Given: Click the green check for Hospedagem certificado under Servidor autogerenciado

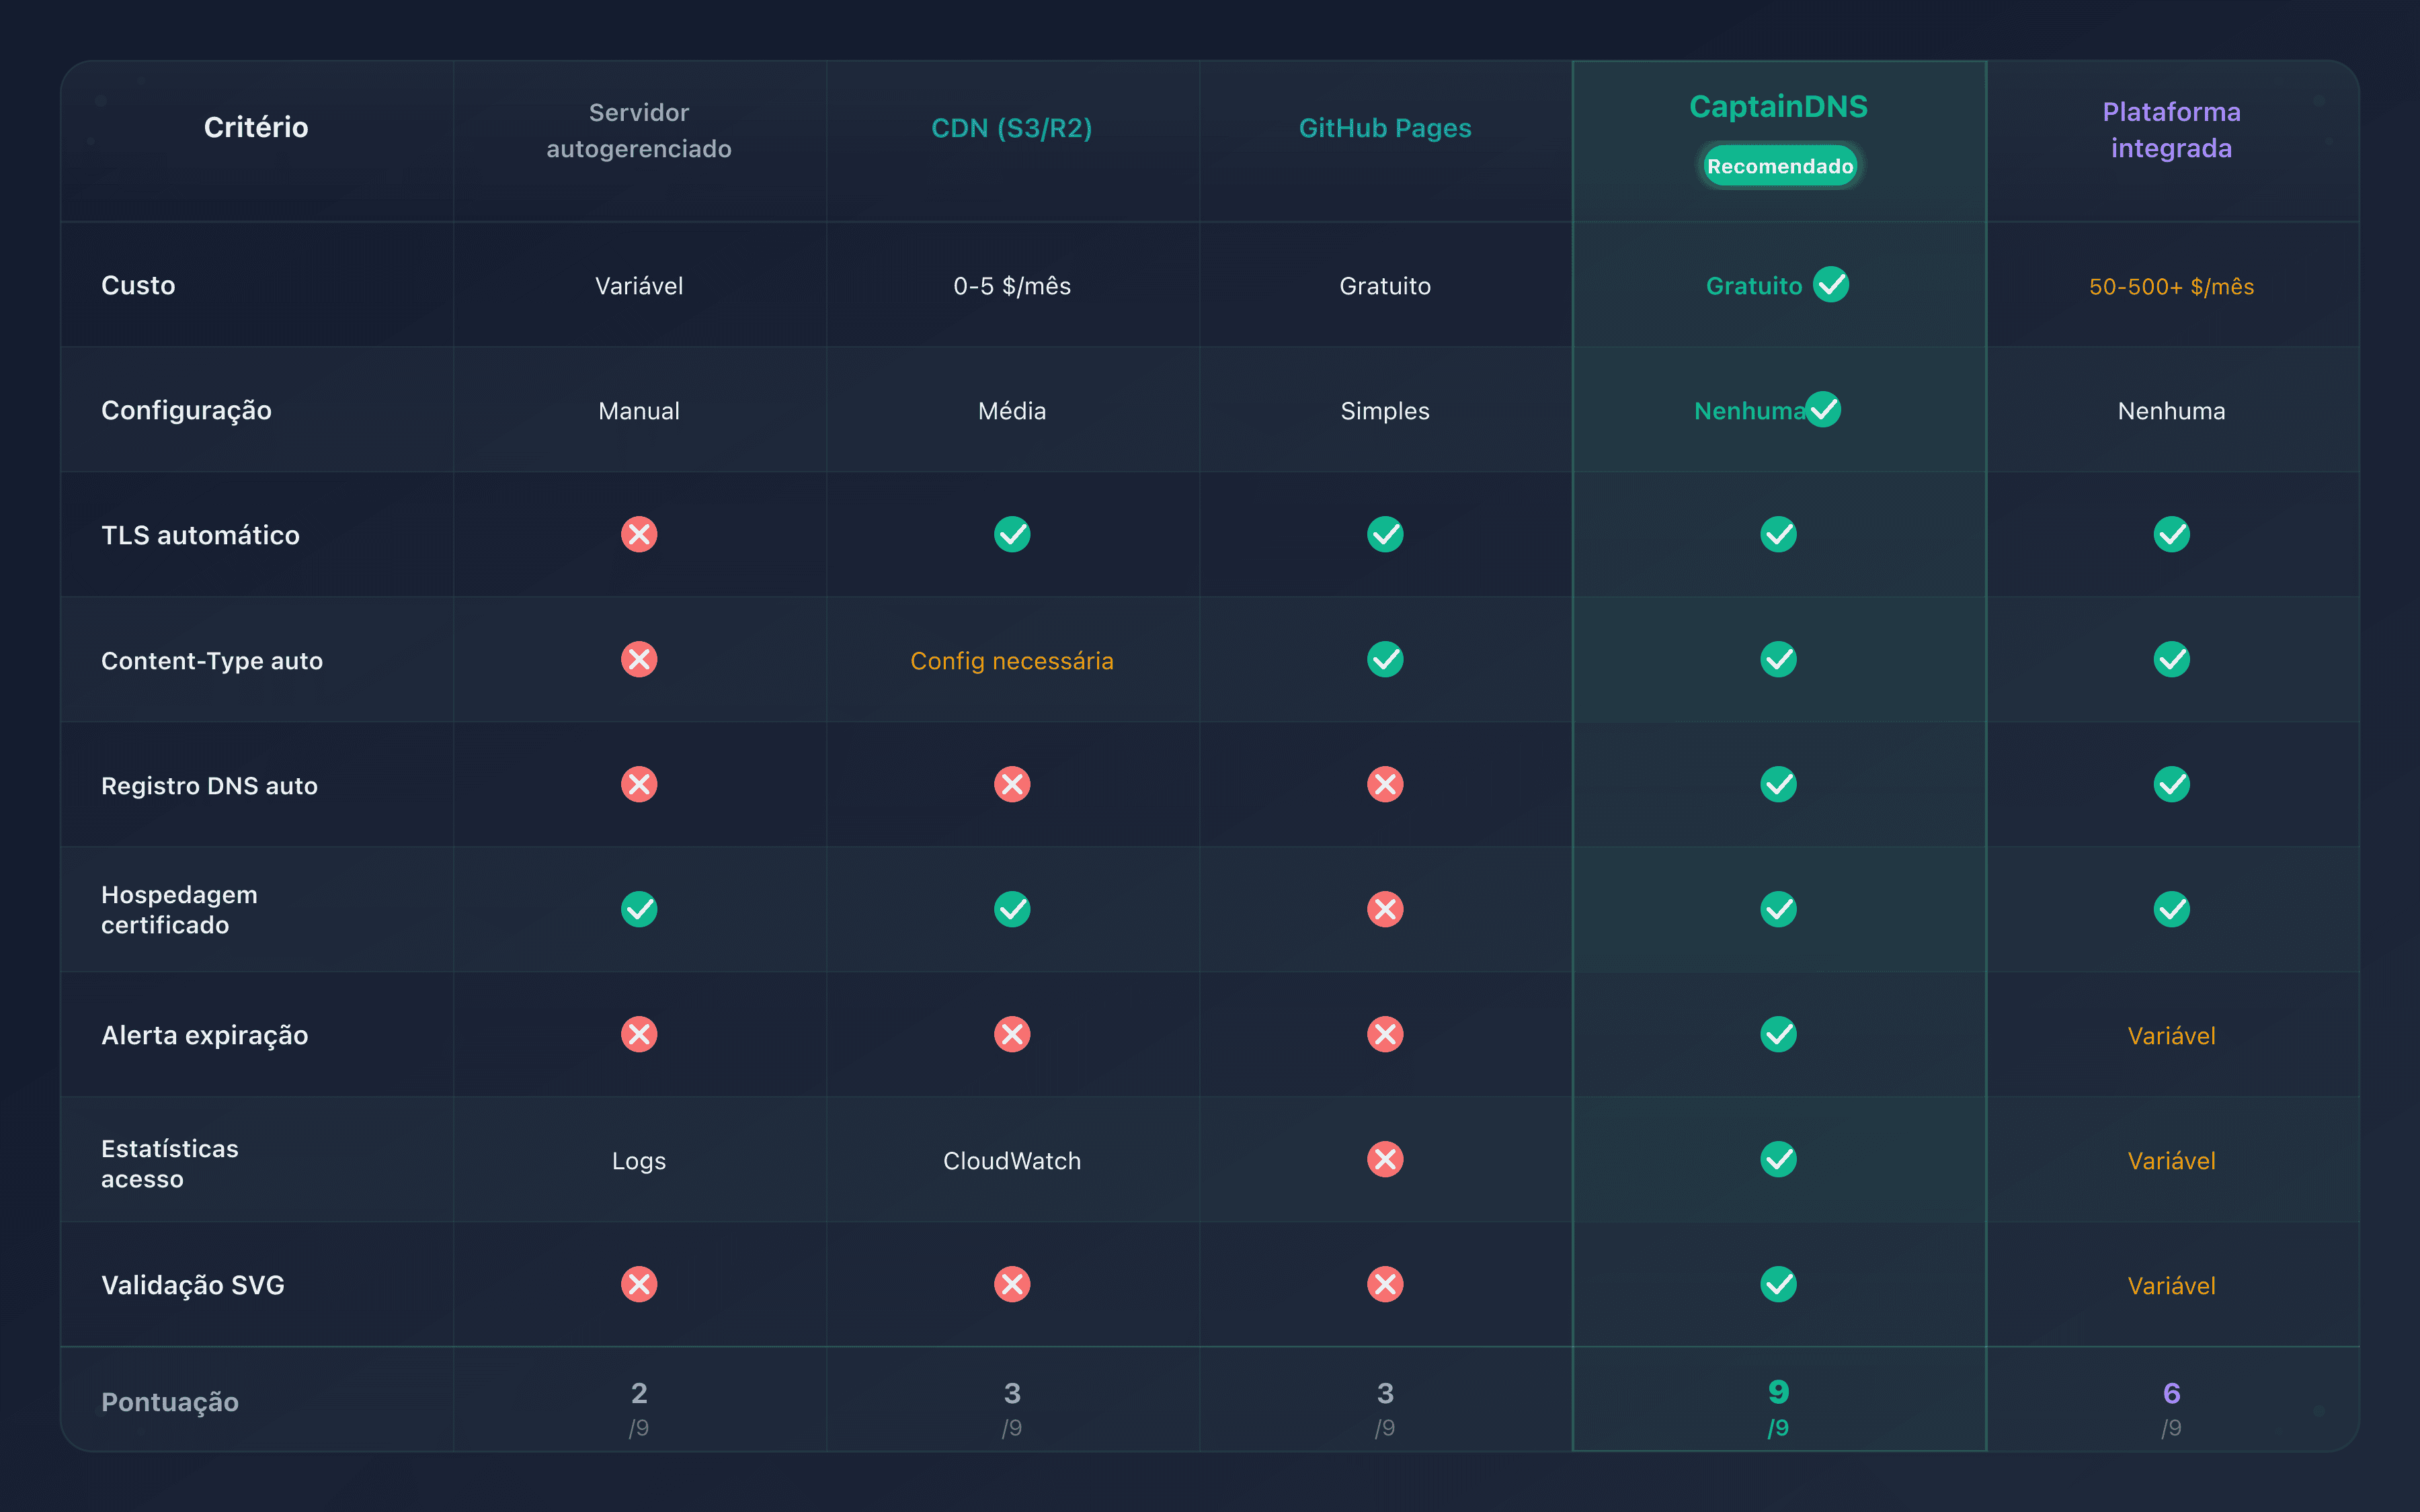Looking at the screenshot, I should click(639, 909).
